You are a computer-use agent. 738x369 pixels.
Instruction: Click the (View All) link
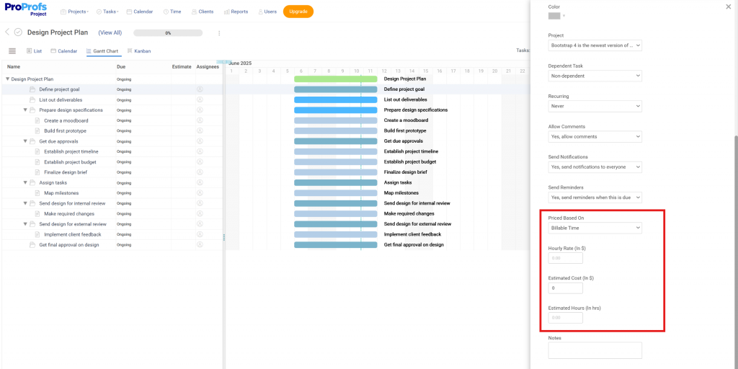tap(110, 32)
